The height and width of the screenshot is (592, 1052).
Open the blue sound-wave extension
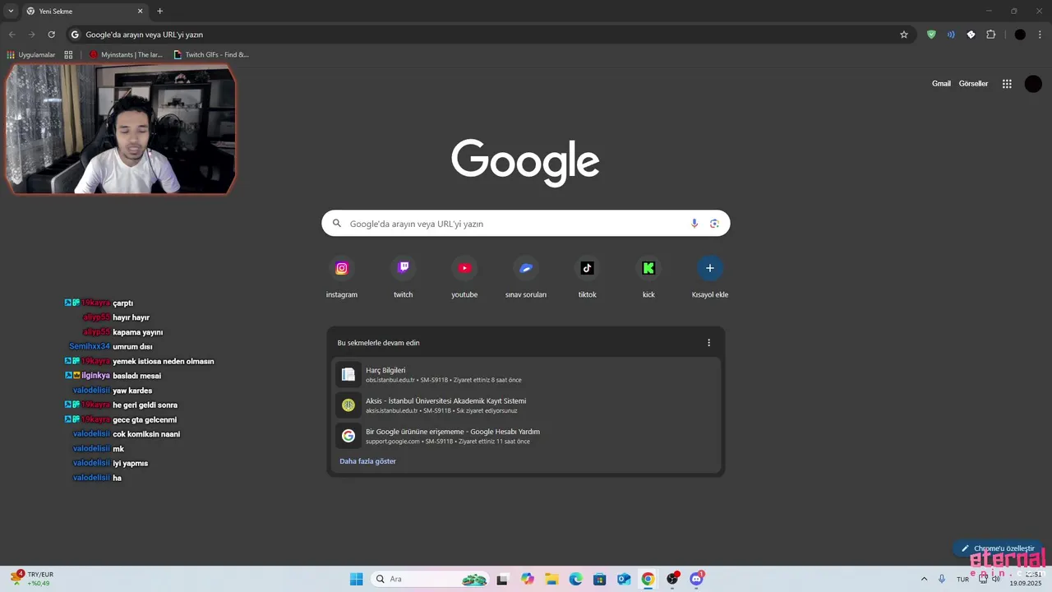(951, 35)
